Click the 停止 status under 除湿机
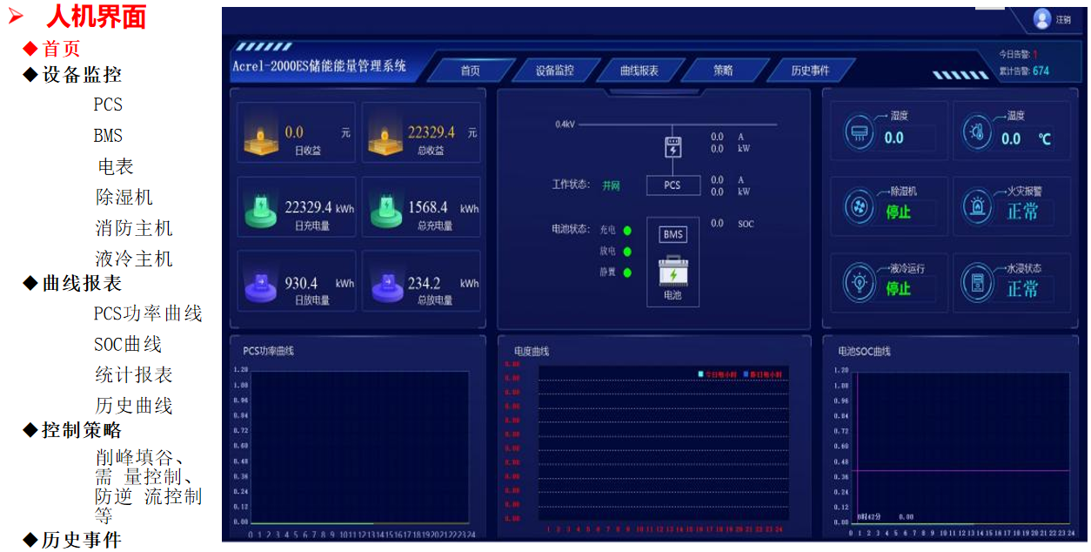1091x552 pixels. (x=899, y=212)
